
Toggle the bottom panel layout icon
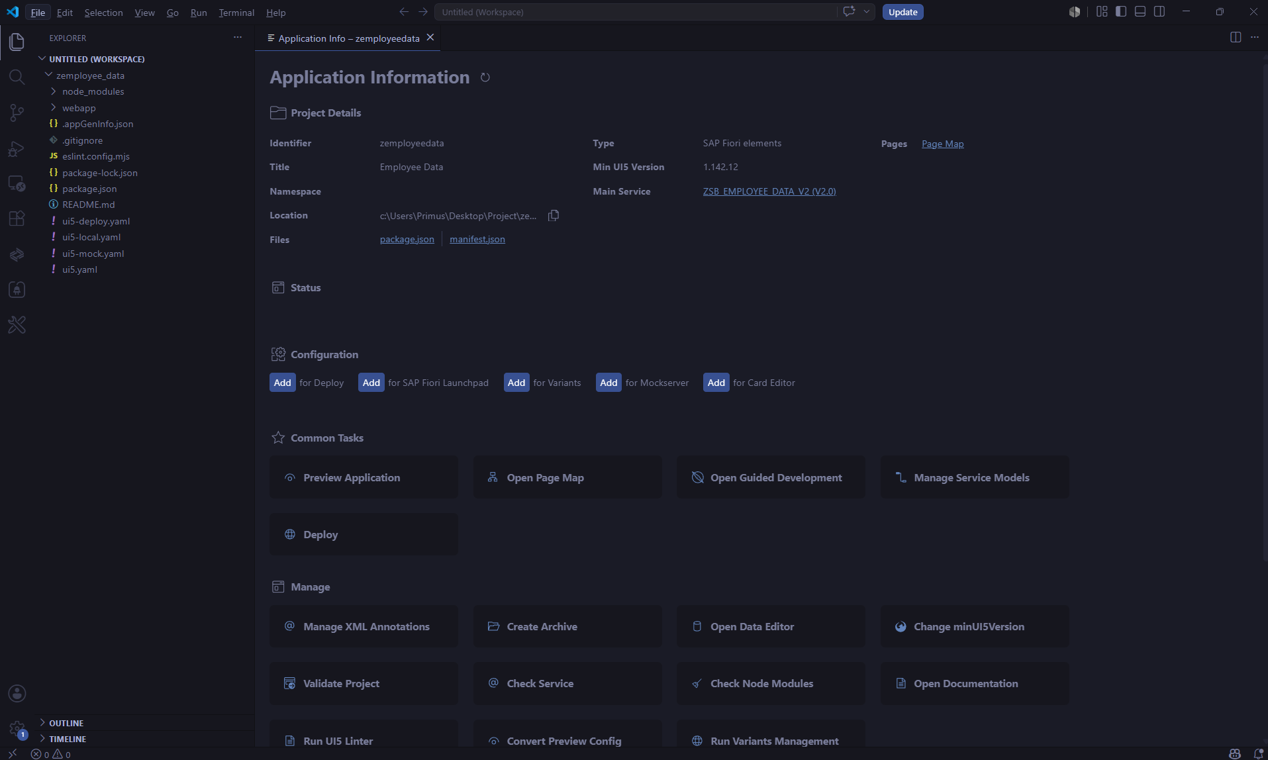(x=1140, y=12)
